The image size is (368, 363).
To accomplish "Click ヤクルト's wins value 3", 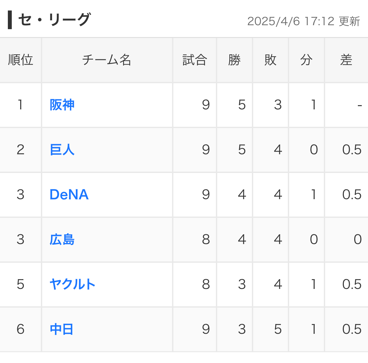I will [242, 284].
